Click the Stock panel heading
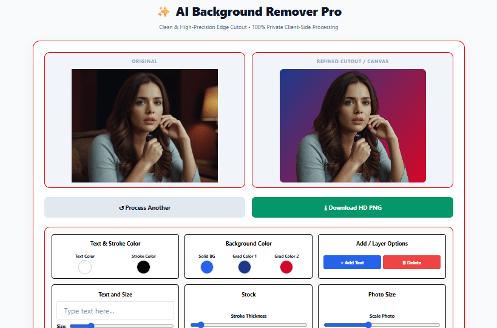Viewport: 497px width, 328px height. pyautogui.click(x=249, y=295)
